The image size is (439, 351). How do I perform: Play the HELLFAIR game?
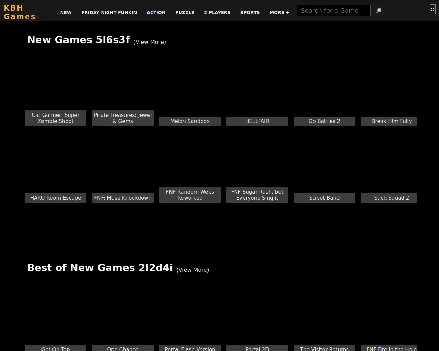[257, 121]
